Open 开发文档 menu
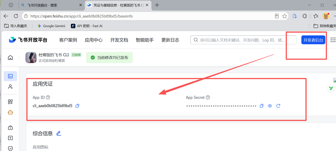 (x=119, y=40)
